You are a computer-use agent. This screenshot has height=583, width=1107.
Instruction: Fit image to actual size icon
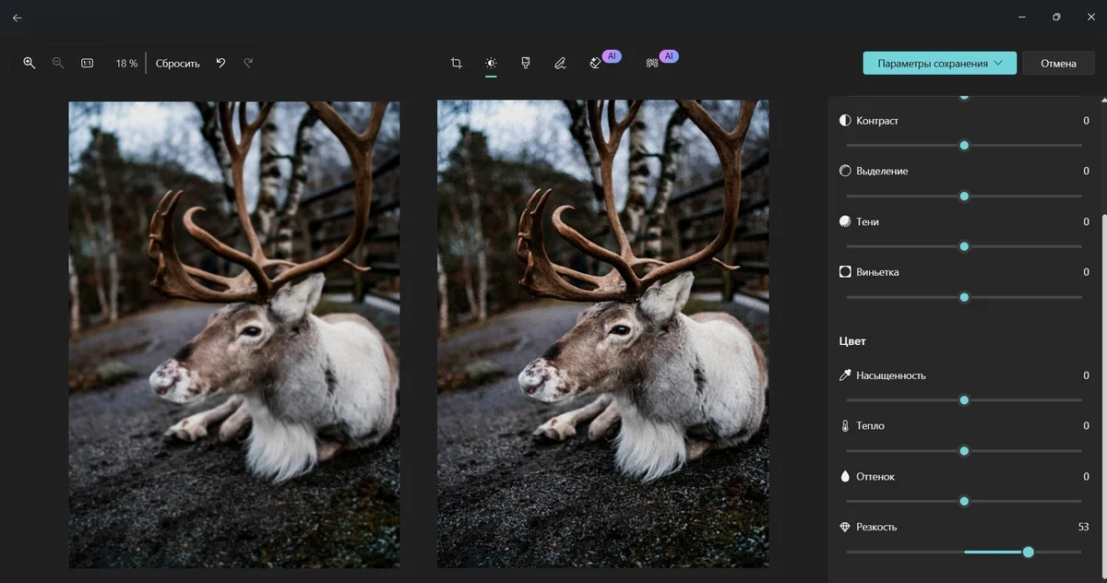tap(87, 63)
